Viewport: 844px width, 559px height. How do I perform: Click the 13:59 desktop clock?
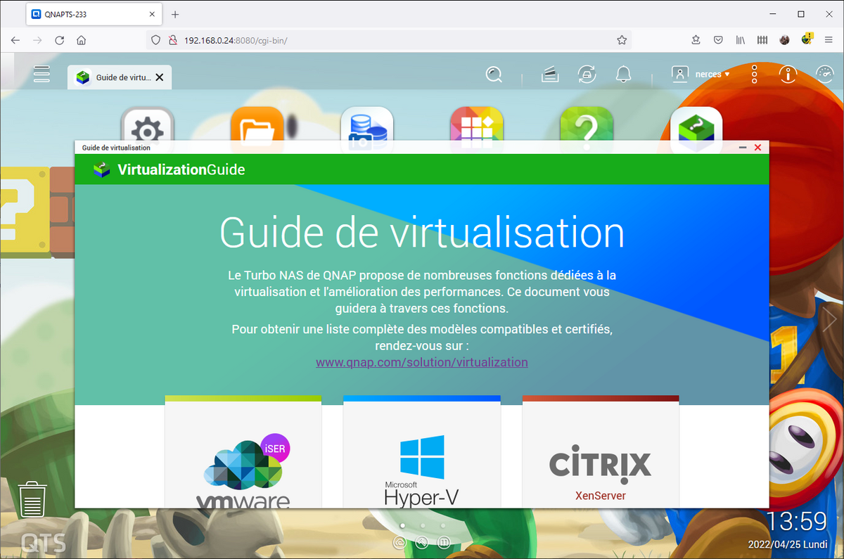pyautogui.click(x=796, y=521)
